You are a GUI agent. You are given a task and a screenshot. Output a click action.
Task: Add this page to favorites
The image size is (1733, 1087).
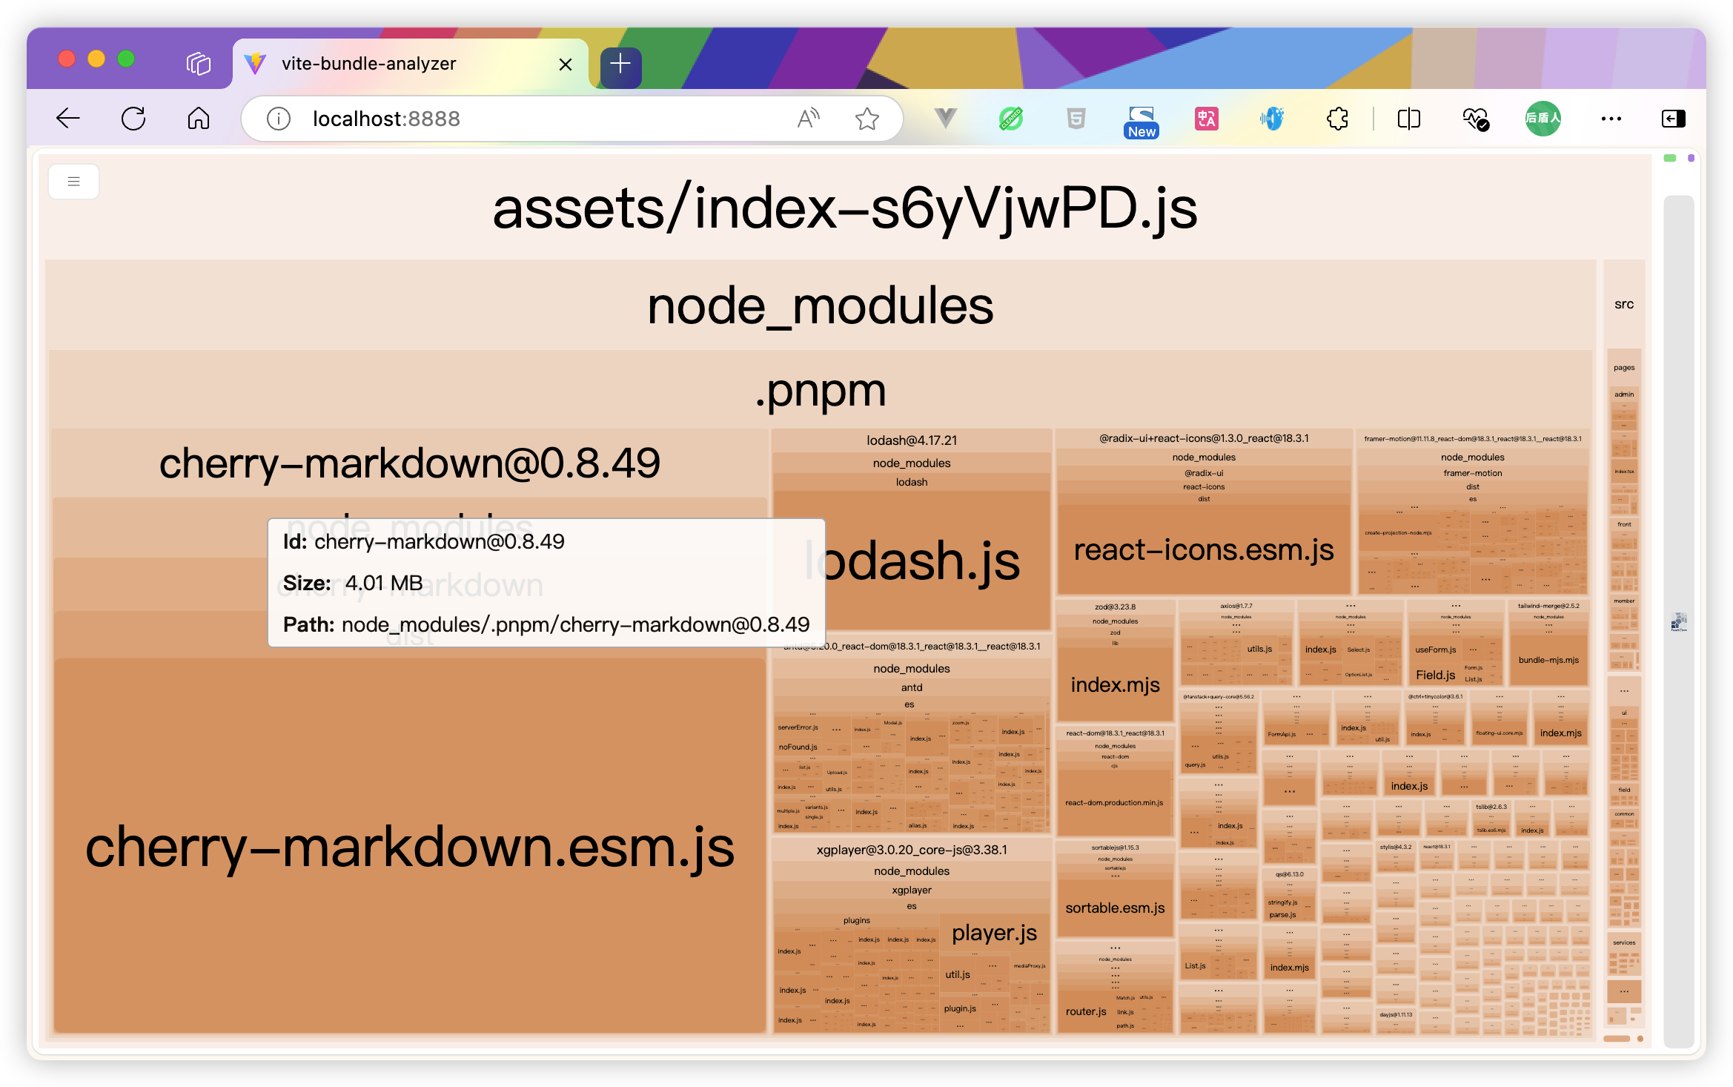(866, 119)
